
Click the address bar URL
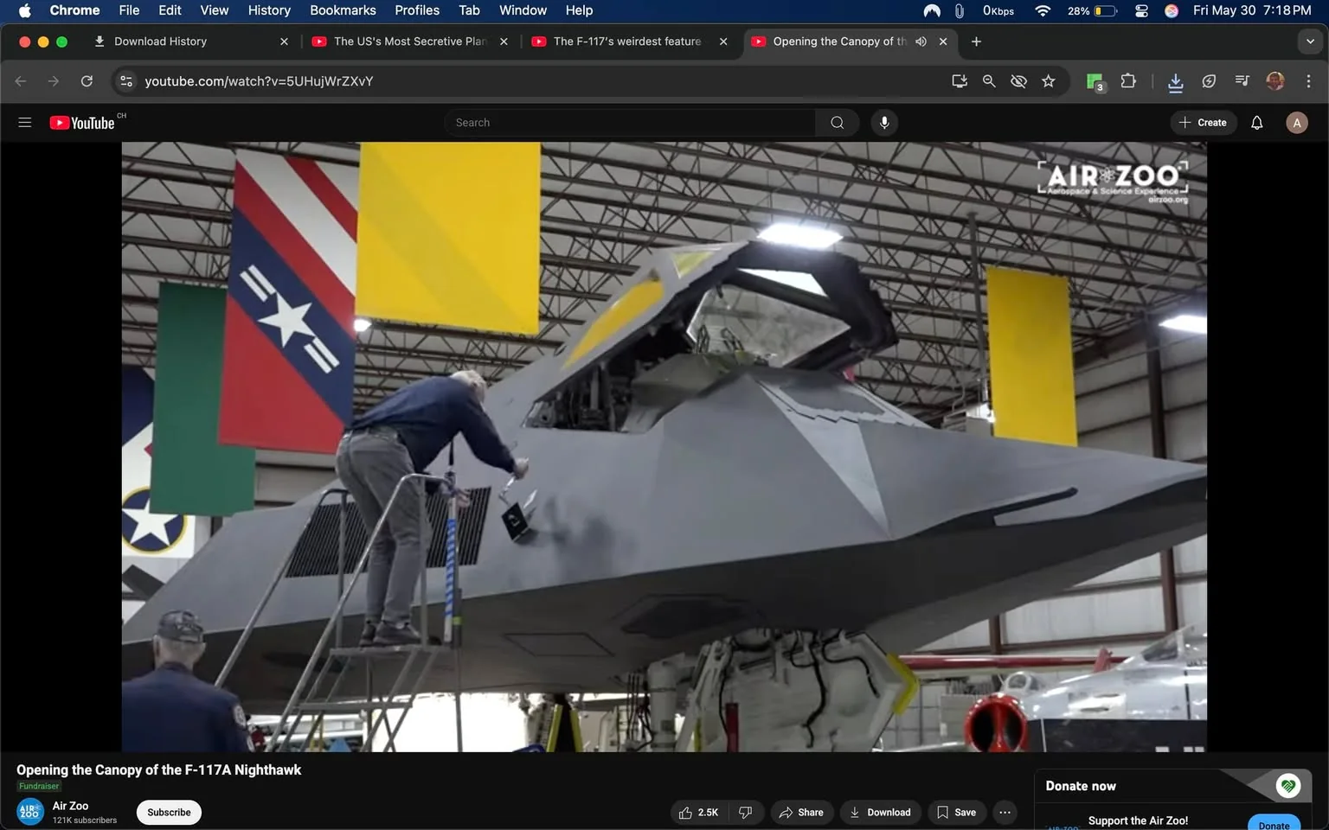click(259, 81)
